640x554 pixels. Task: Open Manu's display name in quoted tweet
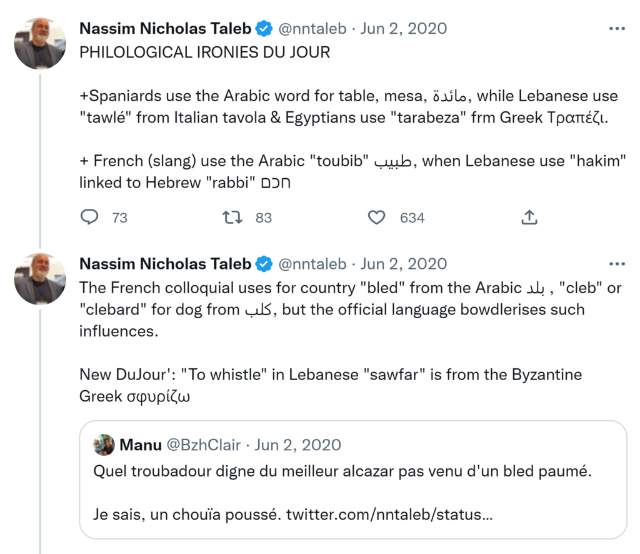tap(140, 445)
